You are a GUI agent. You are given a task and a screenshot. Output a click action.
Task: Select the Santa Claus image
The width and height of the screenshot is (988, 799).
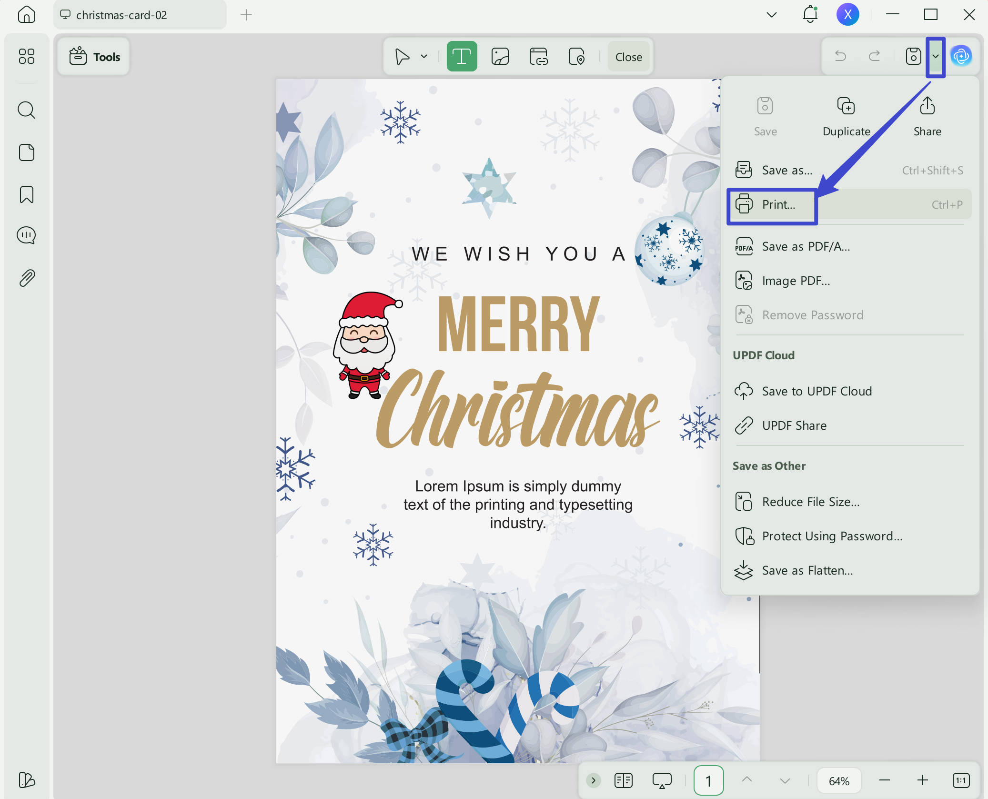[367, 345]
